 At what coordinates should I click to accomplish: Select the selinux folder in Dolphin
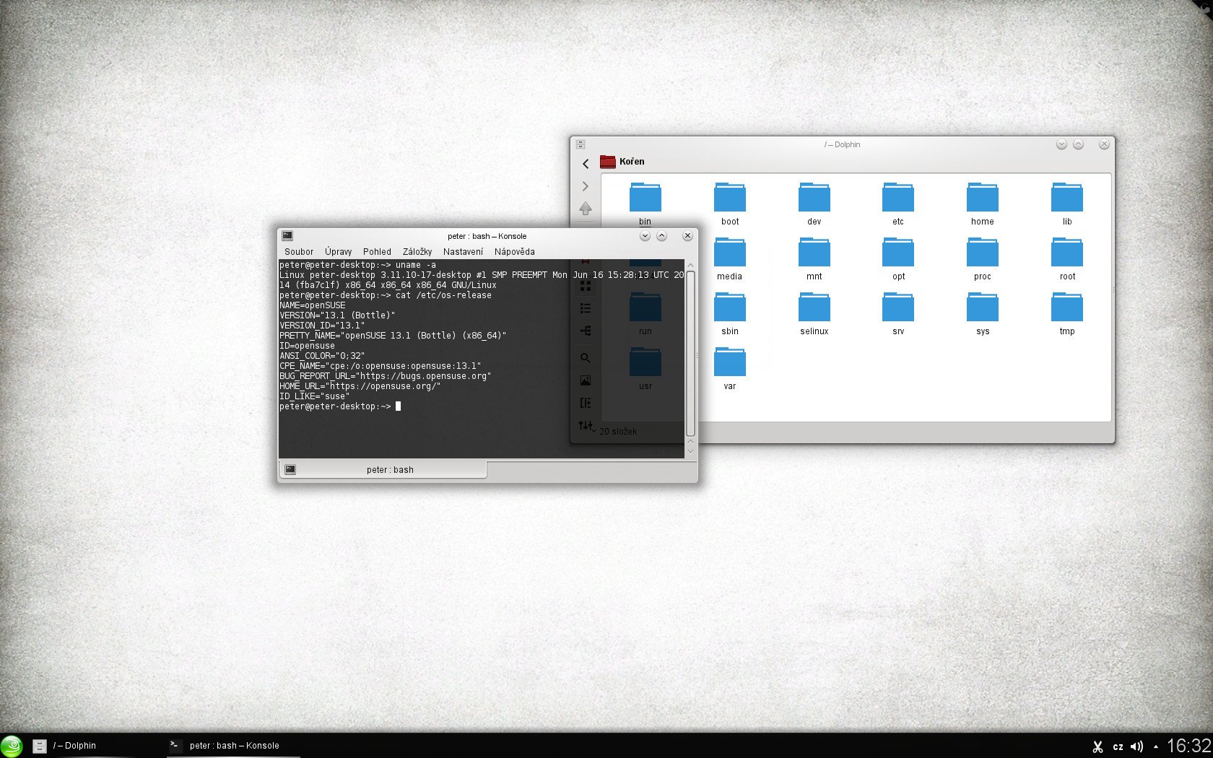tap(814, 314)
